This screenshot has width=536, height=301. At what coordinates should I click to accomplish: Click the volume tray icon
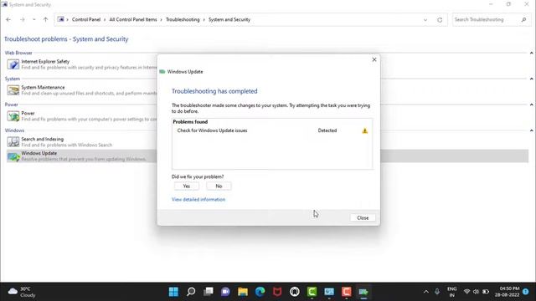click(476, 292)
